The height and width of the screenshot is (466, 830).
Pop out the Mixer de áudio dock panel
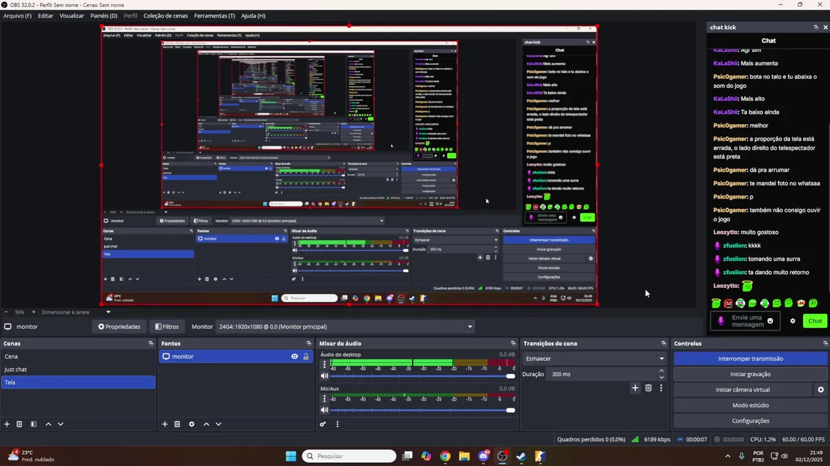coord(512,344)
